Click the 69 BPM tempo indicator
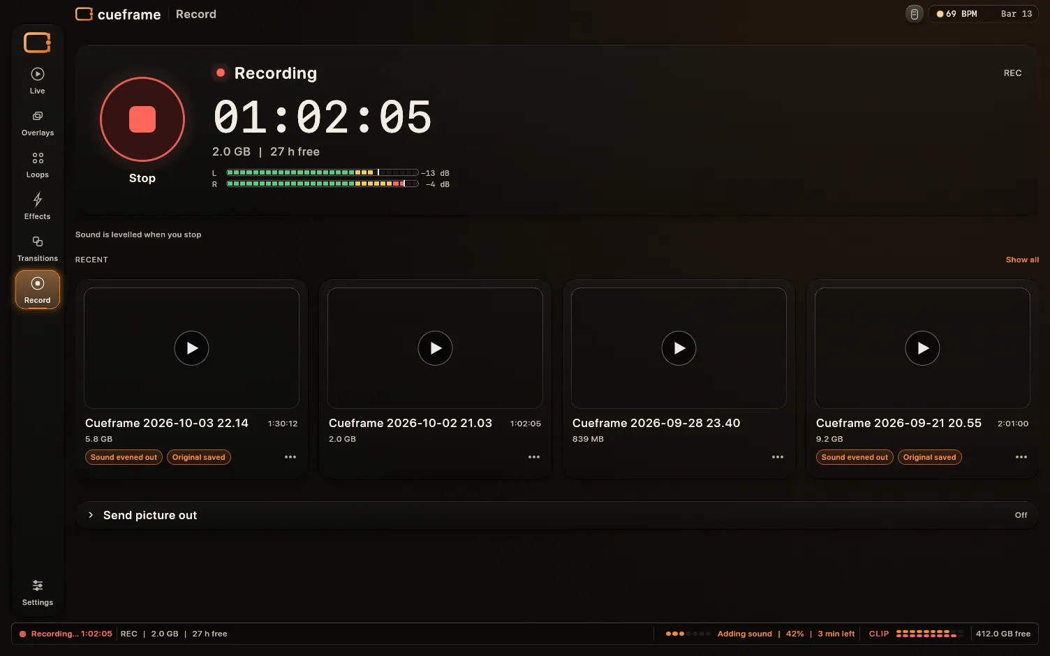1050x656 pixels. tap(956, 14)
